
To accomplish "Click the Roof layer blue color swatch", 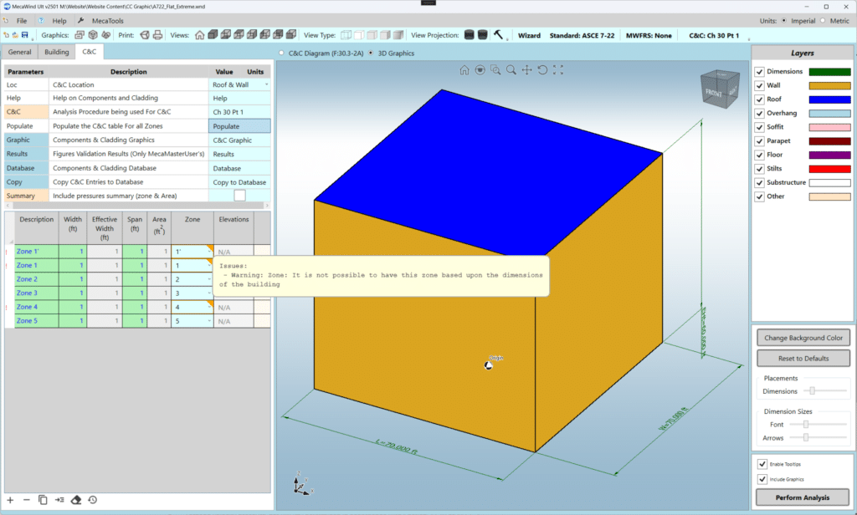I will (x=829, y=99).
